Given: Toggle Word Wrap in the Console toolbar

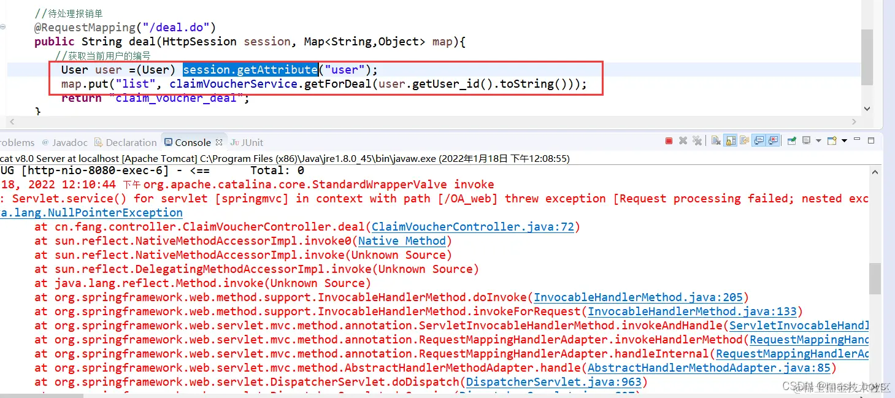Looking at the screenshot, I should (744, 141).
